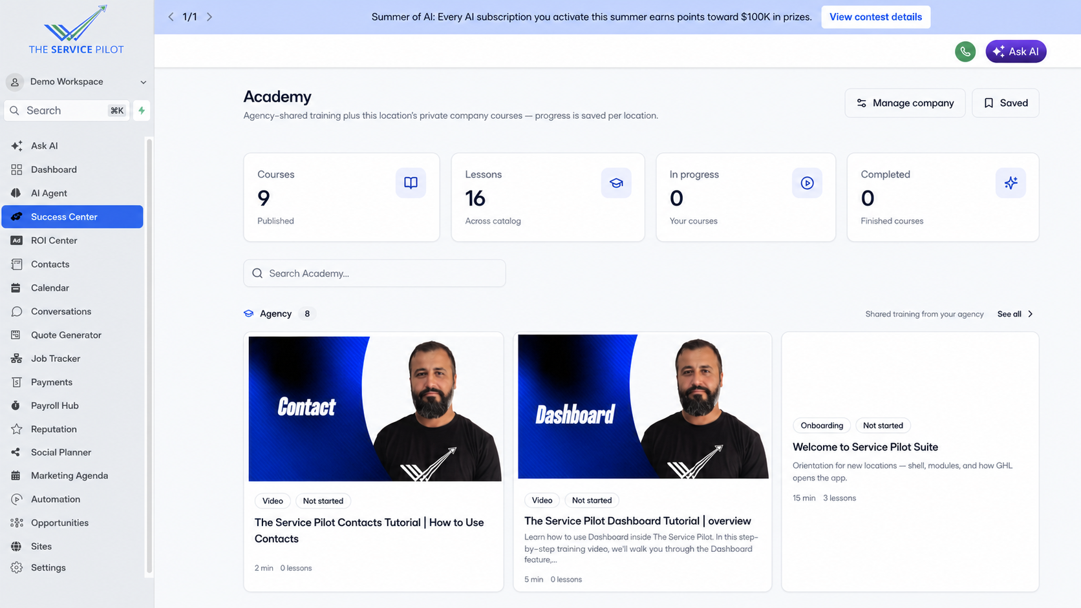Image resolution: width=1081 pixels, height=608 pixels.
Task: Click the Reputation star icon
Action: 17,429
